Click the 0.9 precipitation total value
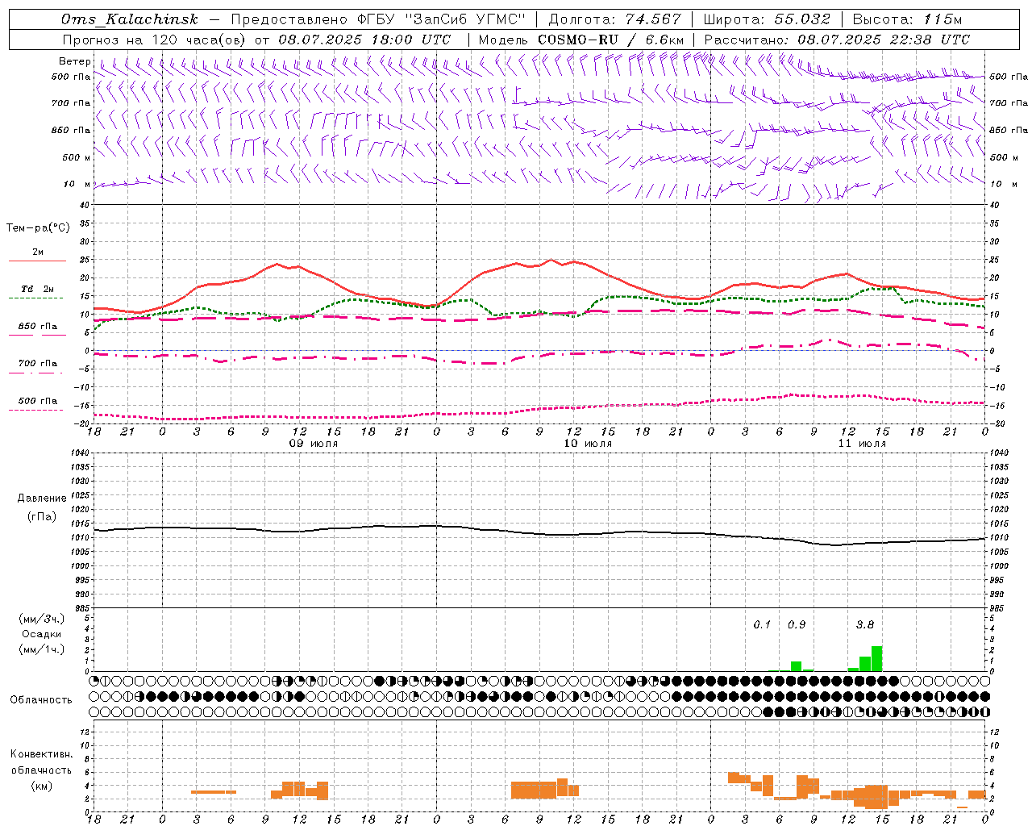Image resolution: width=1032 pixels, height=826 pixels. (x=797, y=624)
